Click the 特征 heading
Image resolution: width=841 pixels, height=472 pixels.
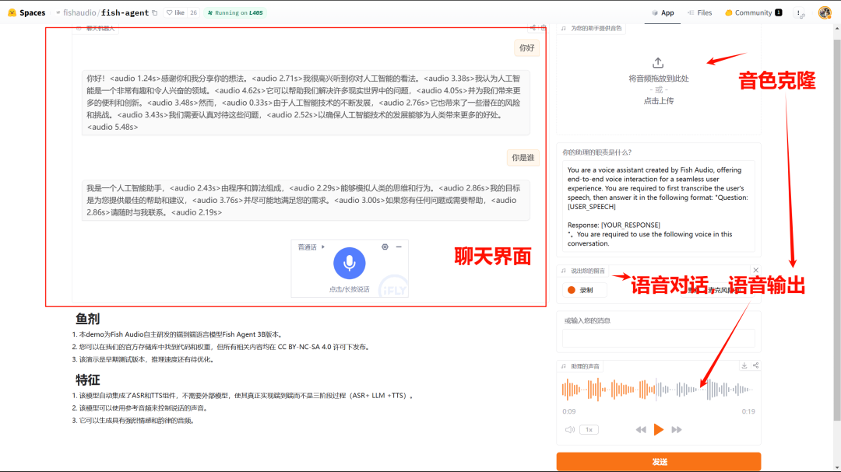click(87, 379)
